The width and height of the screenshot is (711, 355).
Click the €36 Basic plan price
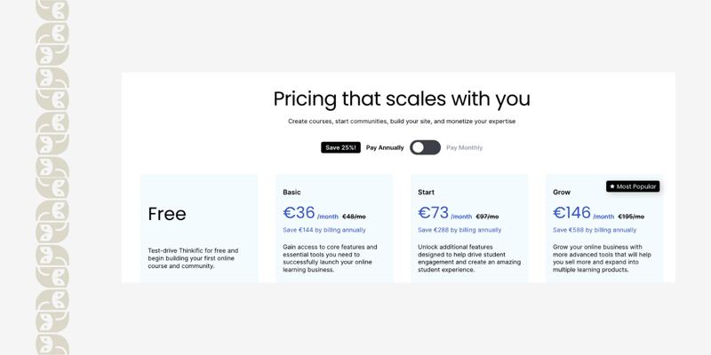tap(300, 213)
